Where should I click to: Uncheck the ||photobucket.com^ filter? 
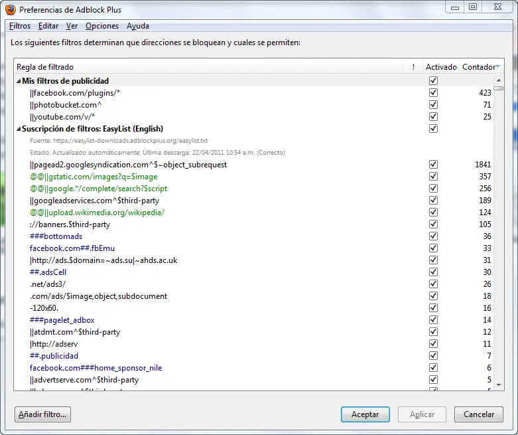click(x=433, y=104)
